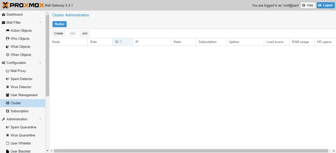336x153 pixels.
Task: Select Cluster in the sidebar menu
Action: click(x=15, y=103)
